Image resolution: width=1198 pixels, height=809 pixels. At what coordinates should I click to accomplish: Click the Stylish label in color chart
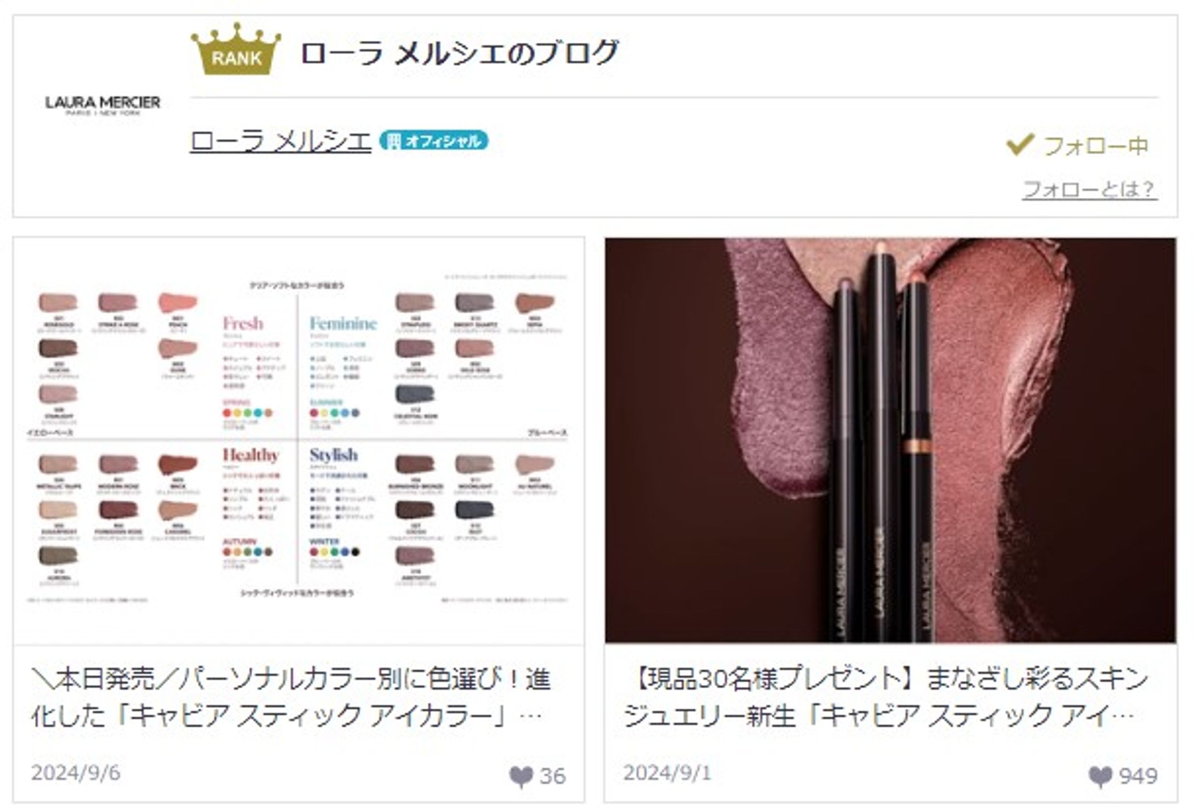pyautogui.click(x=334, y=455)
